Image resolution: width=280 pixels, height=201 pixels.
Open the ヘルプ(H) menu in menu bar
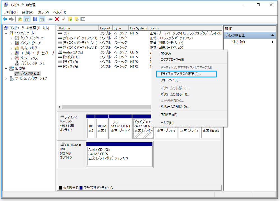[60, 12]
